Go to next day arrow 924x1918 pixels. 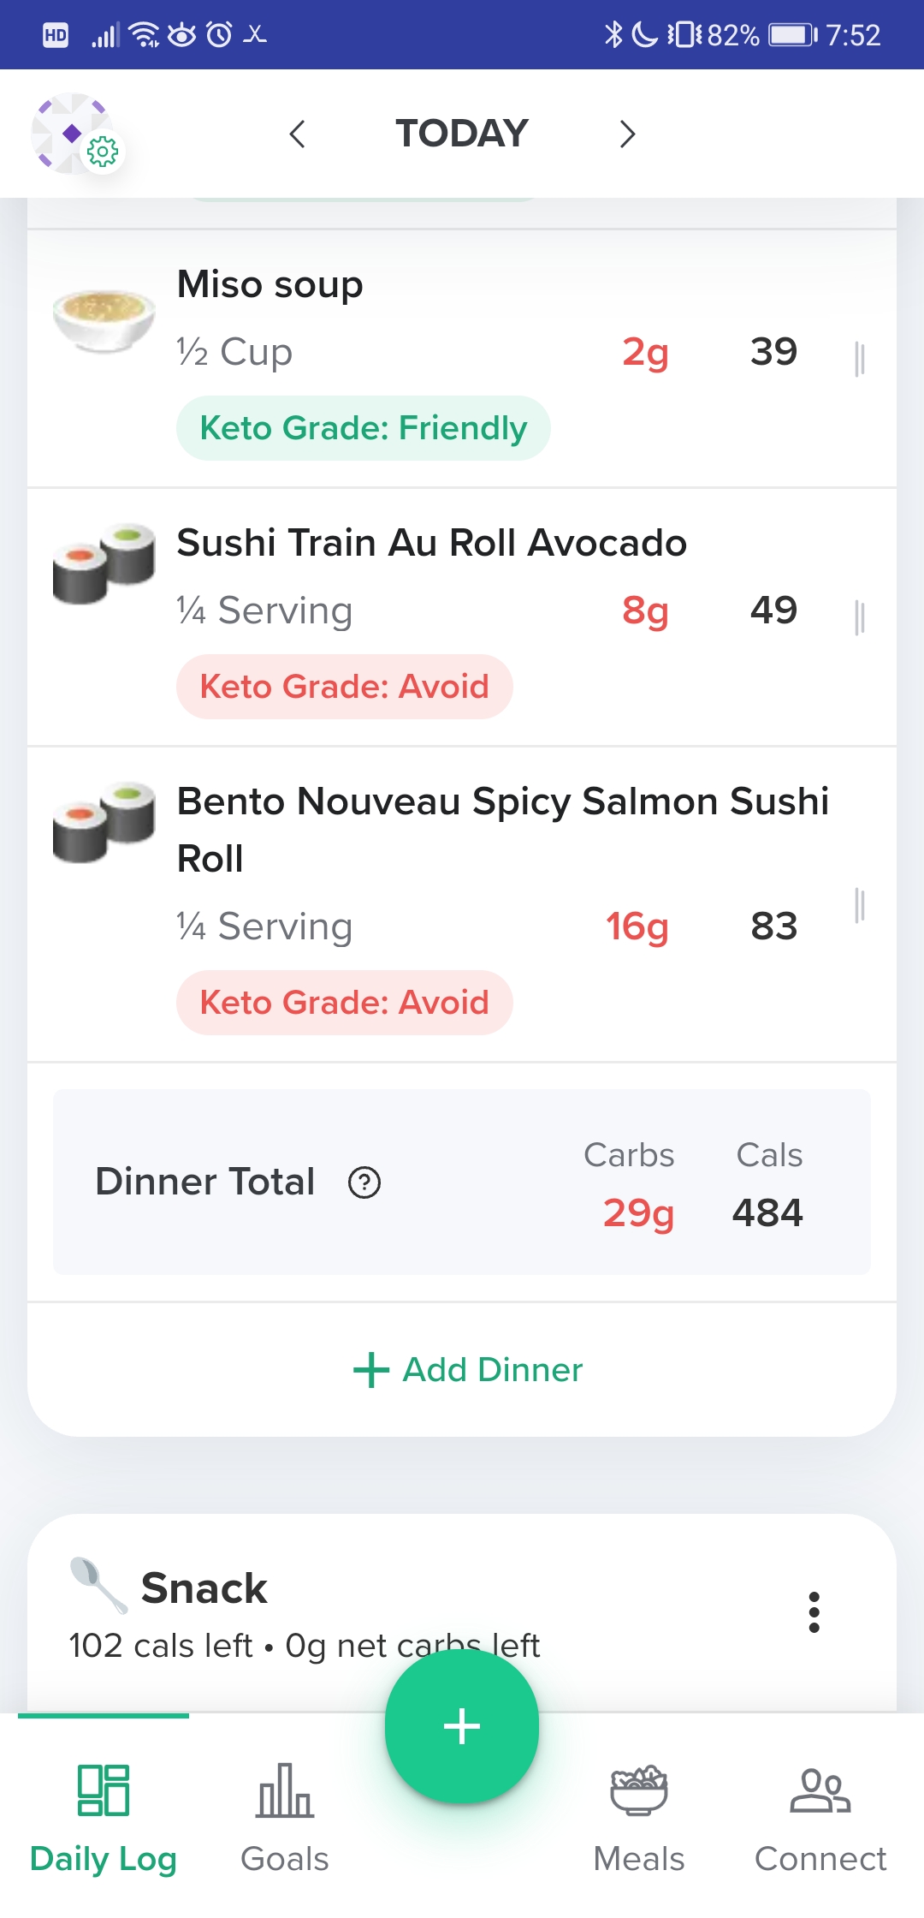pos(627,134)
